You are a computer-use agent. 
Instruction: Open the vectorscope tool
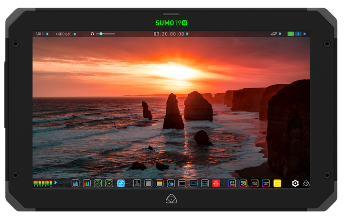point(98,183)
